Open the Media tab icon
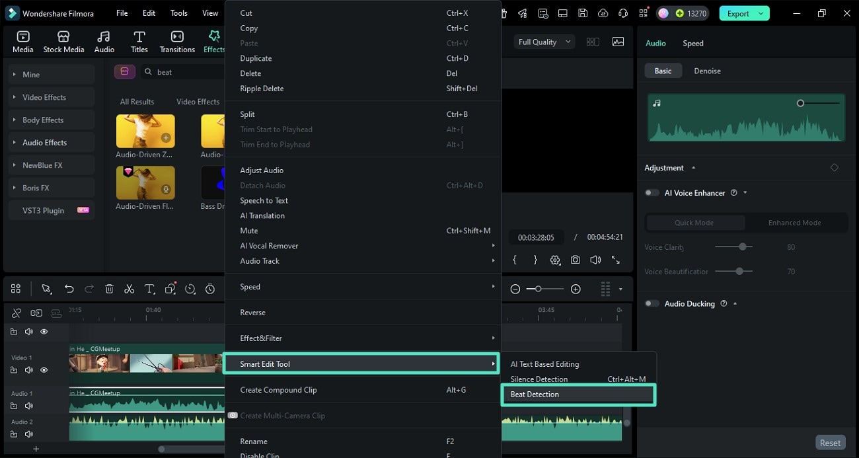The width and height of the screenshot is (859, 458). coord(22,37)
